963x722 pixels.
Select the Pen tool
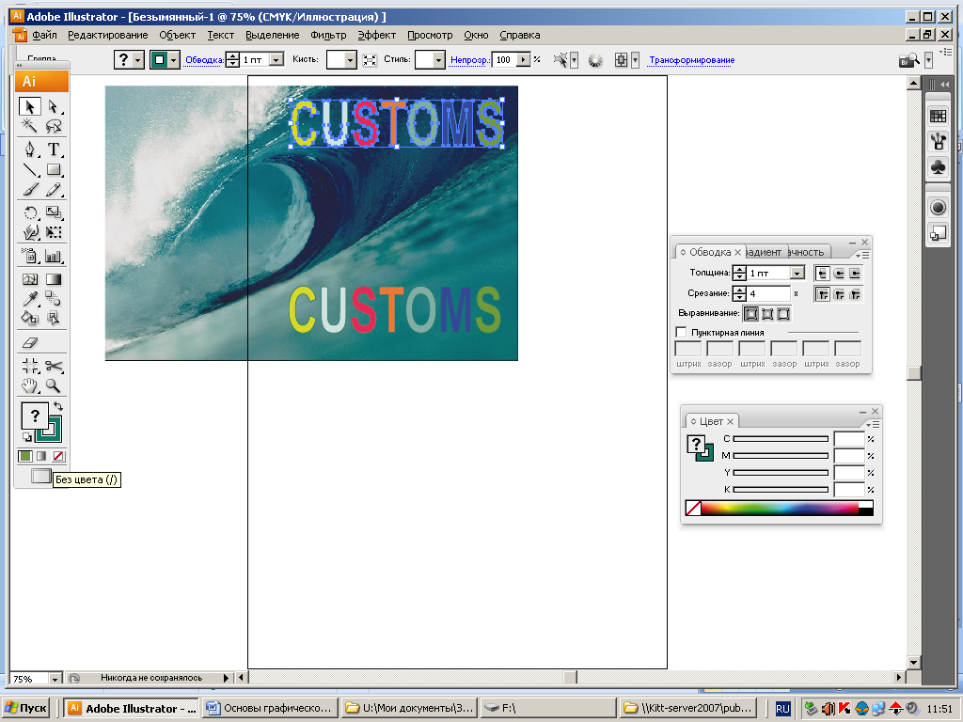point(29,149)
